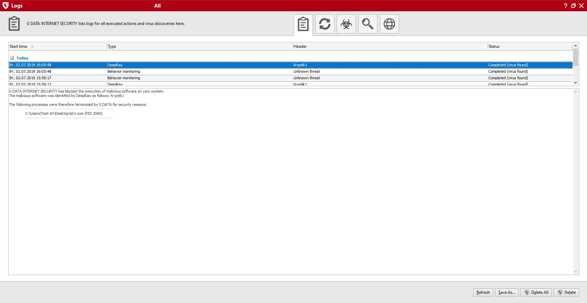Click the G DATA logs description text
587x303 pixels.
106,24
